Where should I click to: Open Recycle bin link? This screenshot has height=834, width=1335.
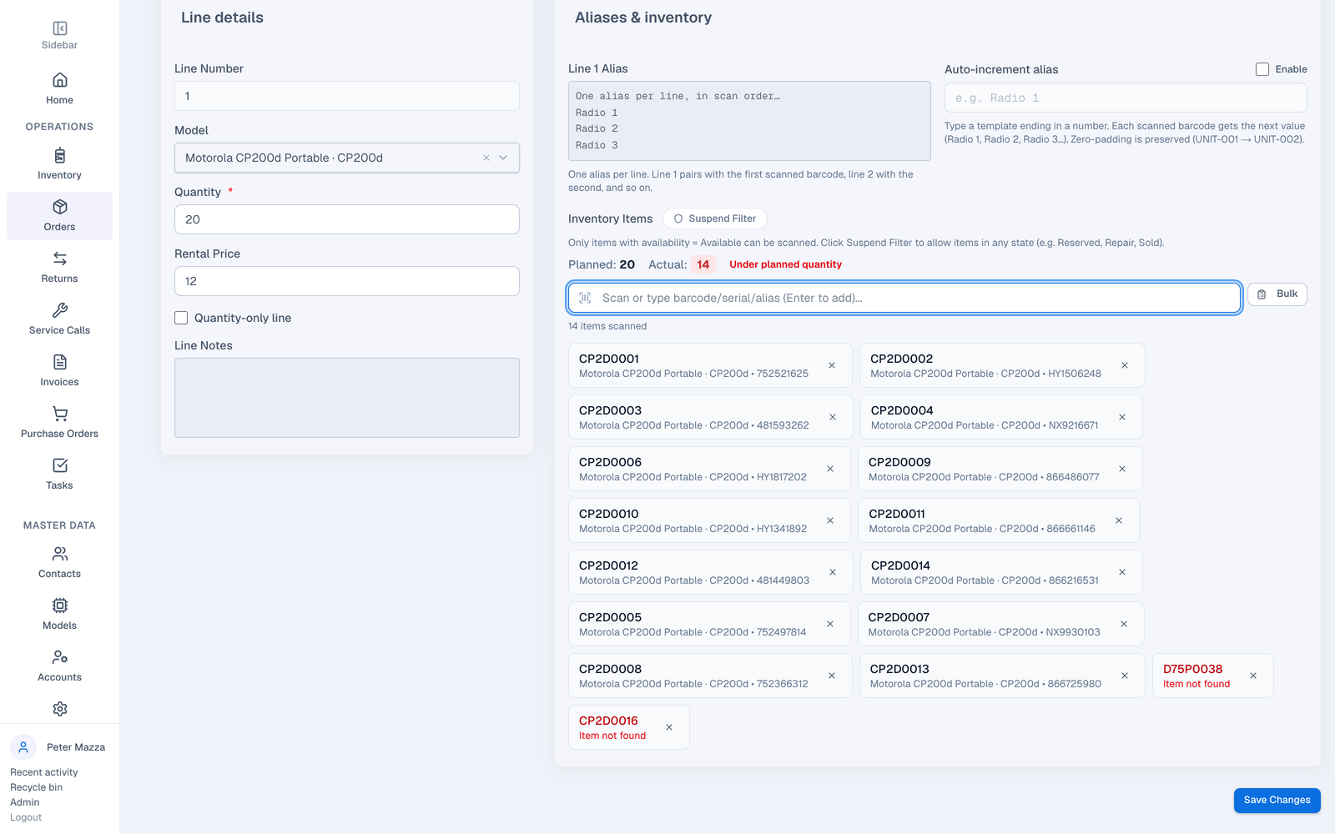(x=36, y=787)
